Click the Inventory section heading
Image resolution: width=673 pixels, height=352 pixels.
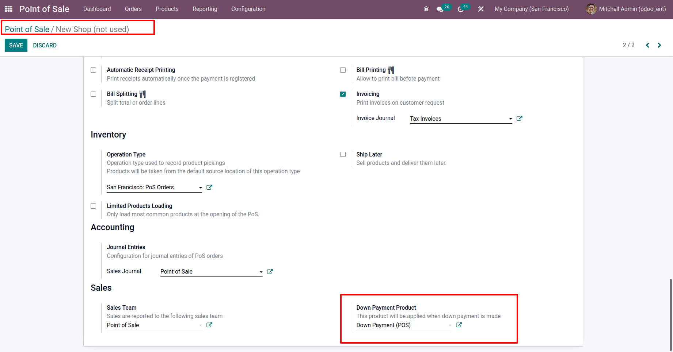coord(108,135)
